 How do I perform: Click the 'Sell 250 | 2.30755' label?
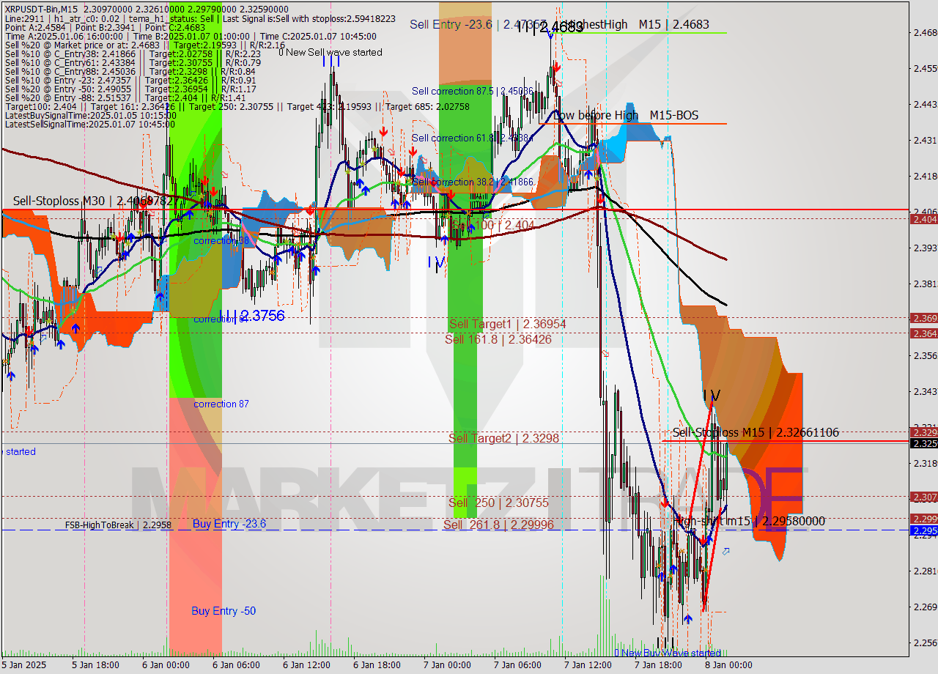[x=498, y=503]
